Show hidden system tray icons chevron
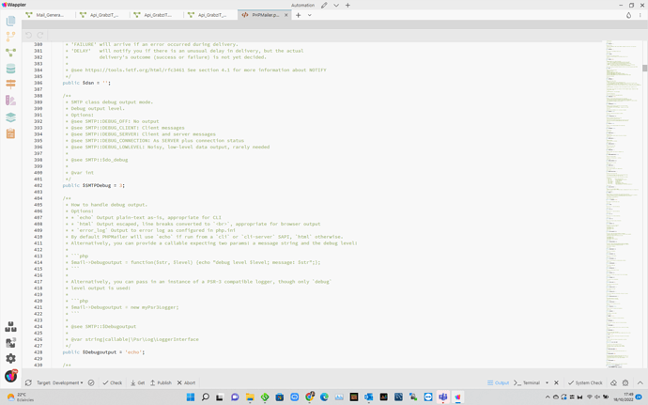Viewport: 648px width, 405px height. pos(548,397)
